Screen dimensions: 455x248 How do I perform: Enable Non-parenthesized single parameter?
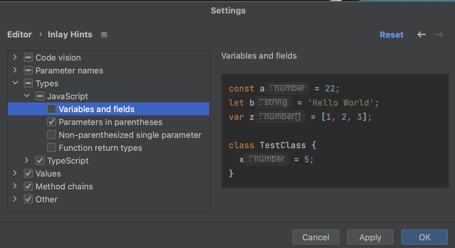pyautogui.click(x=51, y=135)
